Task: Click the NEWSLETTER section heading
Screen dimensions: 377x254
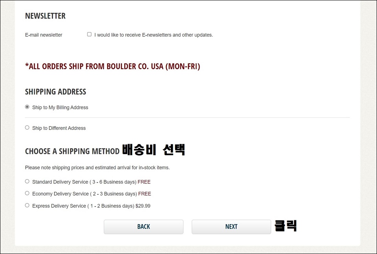Action: point(45,16)
